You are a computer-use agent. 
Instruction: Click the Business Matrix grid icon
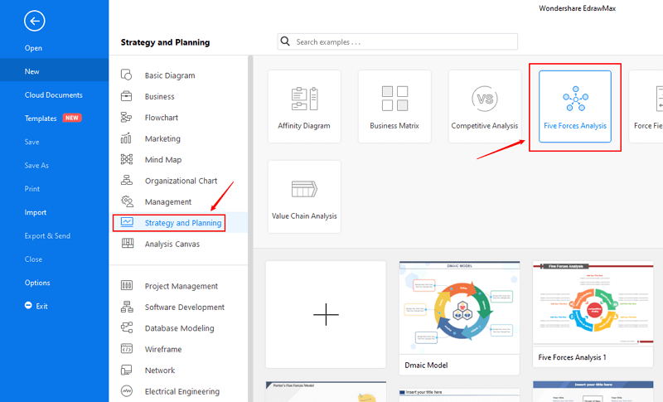tap(394, 99)
